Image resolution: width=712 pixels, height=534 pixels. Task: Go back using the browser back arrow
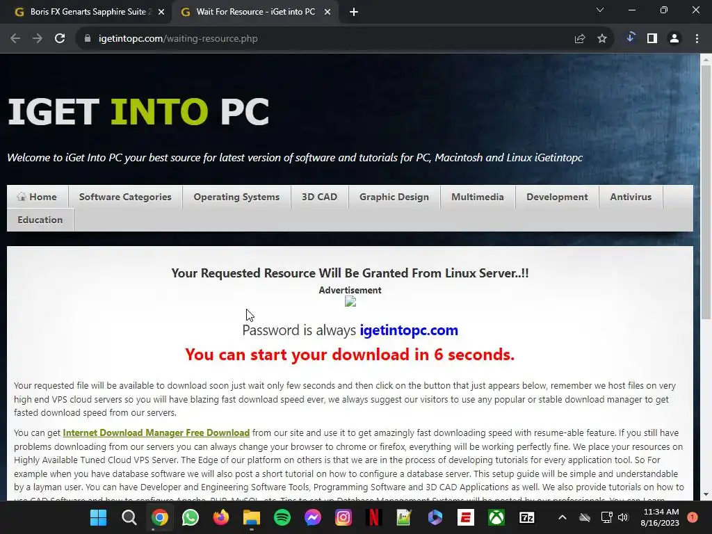click(x=15, y=39)
